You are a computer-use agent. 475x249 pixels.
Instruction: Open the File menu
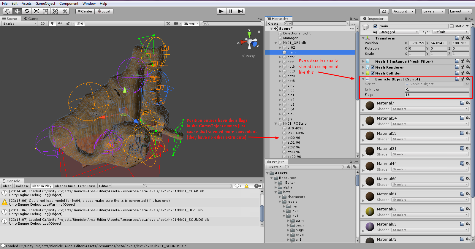coord(5,4)
